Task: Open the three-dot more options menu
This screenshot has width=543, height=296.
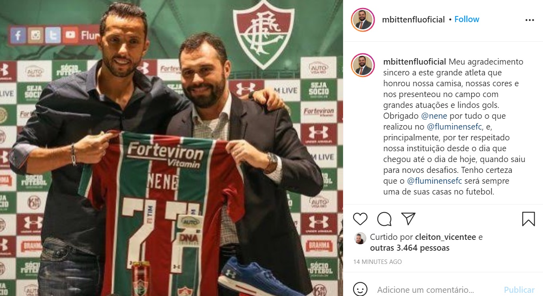Action: 529,20
